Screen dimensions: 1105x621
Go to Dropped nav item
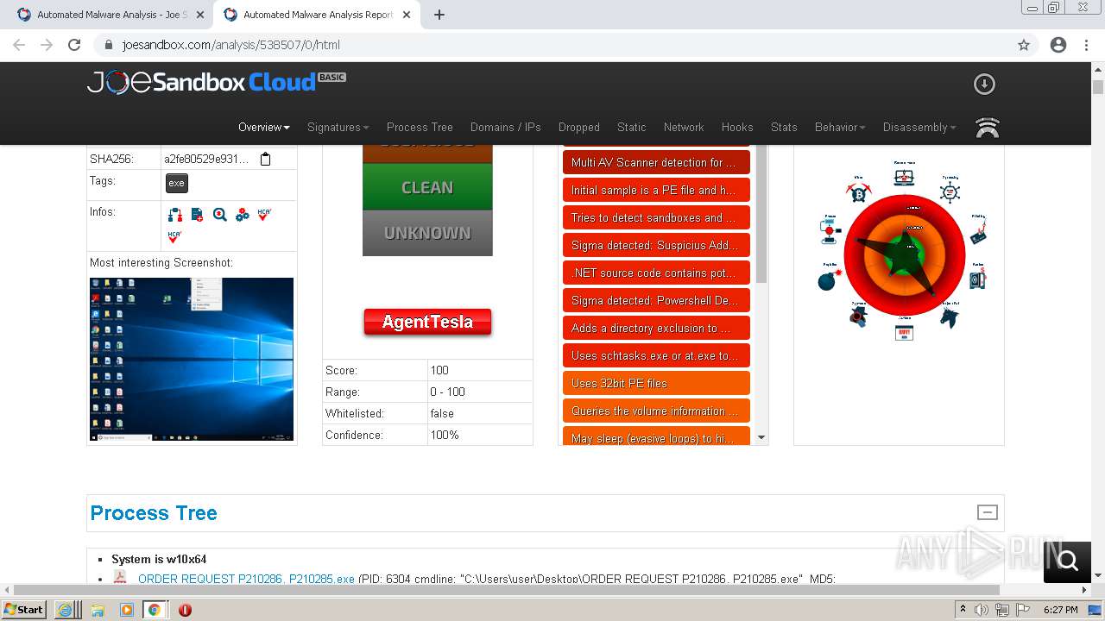[x=578, y=127]
